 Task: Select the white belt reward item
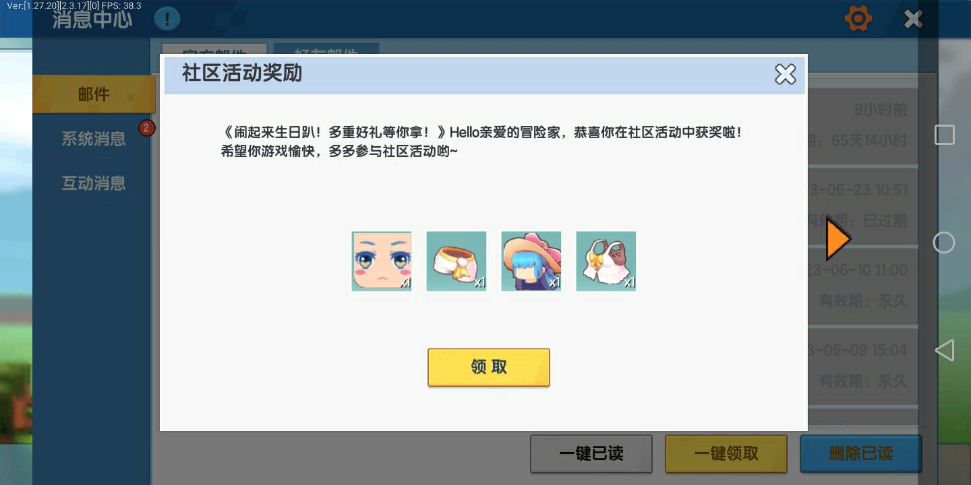click(457, 261)
